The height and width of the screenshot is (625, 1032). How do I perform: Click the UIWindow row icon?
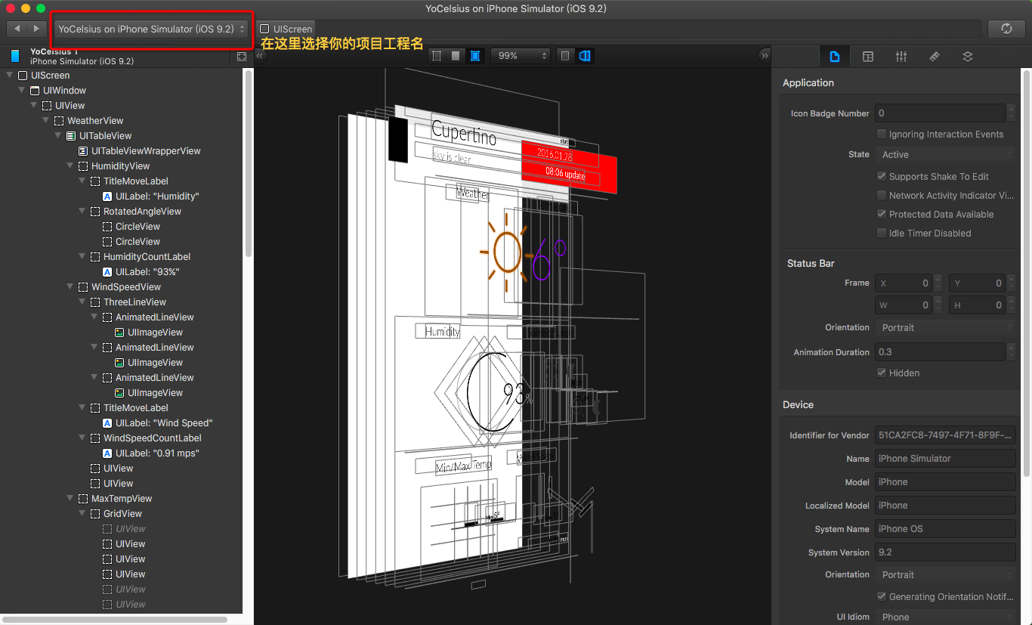tap(35, 91)
